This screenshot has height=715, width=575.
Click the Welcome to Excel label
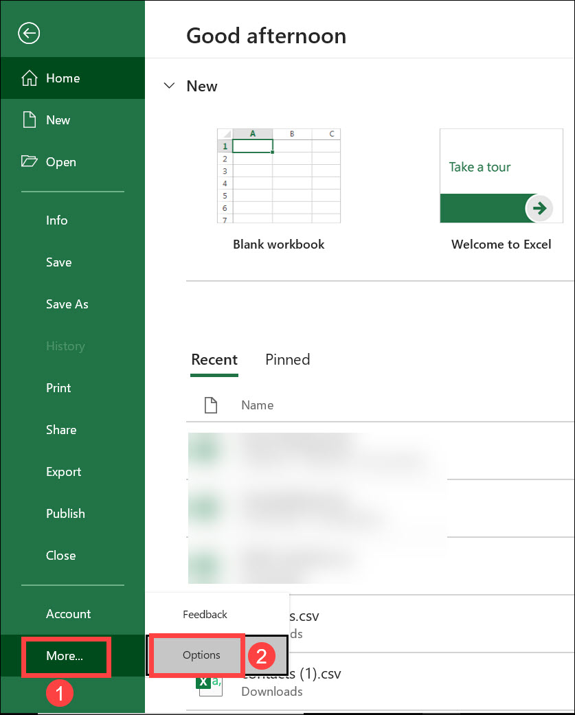click(x=501, y=245)
